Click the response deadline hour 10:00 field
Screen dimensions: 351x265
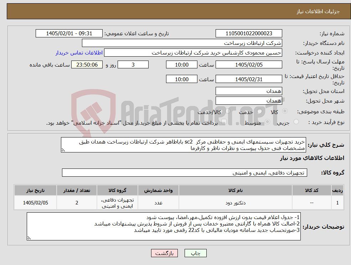tap(181, 65)
